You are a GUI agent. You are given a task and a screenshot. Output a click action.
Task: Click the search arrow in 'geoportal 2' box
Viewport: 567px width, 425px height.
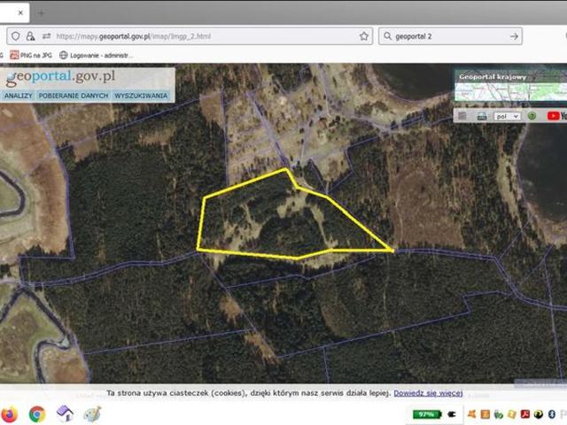click(x=514, y=36)
